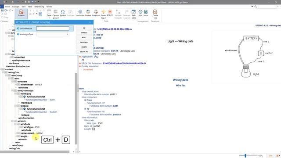Click the blue functionalItemRef icon under toEquip
Viewport: 281px width, 158px height.
pyautogui.click(x=25, y=109)
